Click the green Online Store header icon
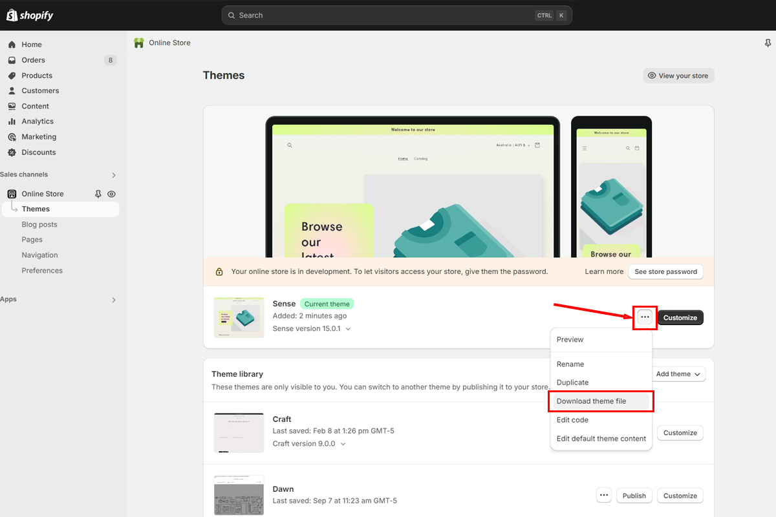Viewport: 776px width, 517px height. (x=138, y=43)
